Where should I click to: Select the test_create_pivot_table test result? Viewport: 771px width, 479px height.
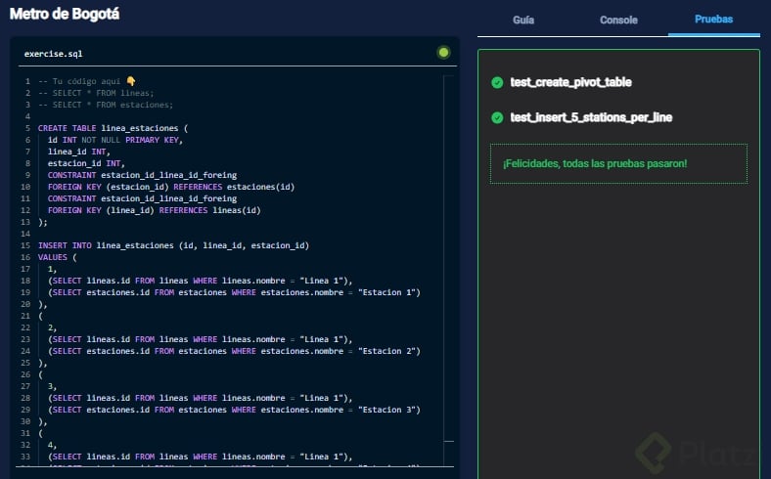(570, 82)
